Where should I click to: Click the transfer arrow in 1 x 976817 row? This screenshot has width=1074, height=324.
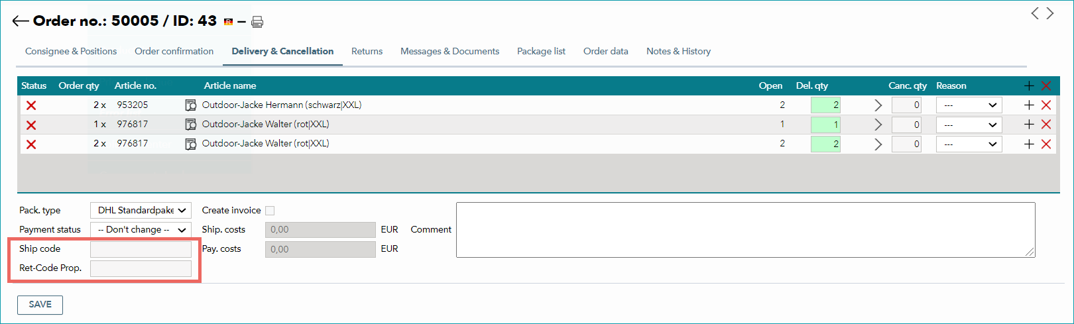pos(878,125)
